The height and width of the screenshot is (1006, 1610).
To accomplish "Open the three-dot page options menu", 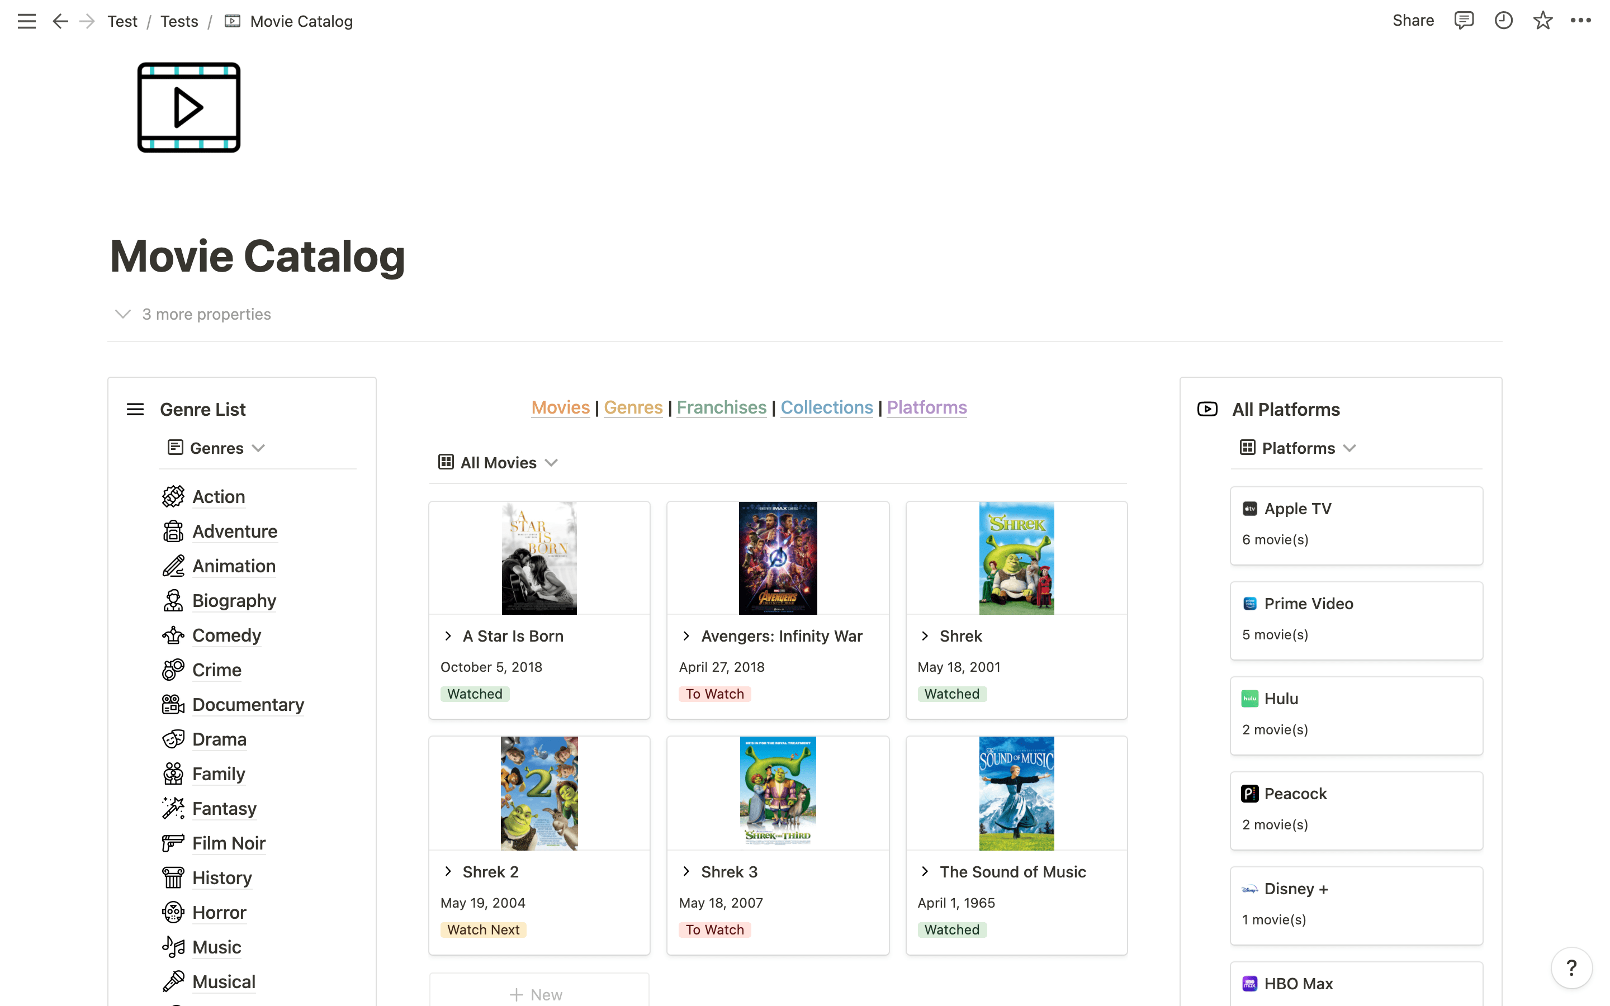I will pos(1581,21).
